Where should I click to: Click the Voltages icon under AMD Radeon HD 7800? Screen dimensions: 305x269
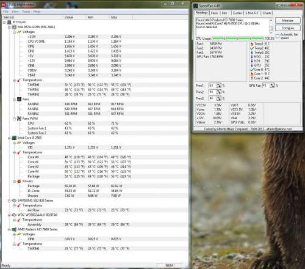[19, 234]
